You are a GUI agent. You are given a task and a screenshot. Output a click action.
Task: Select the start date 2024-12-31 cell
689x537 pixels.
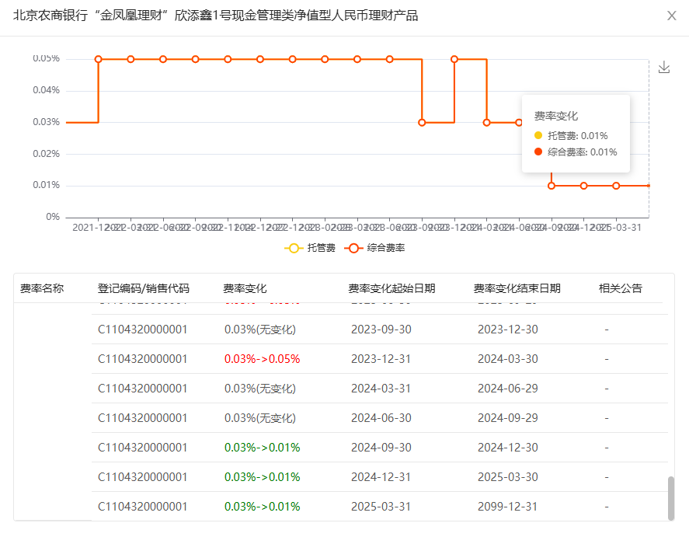381,477
